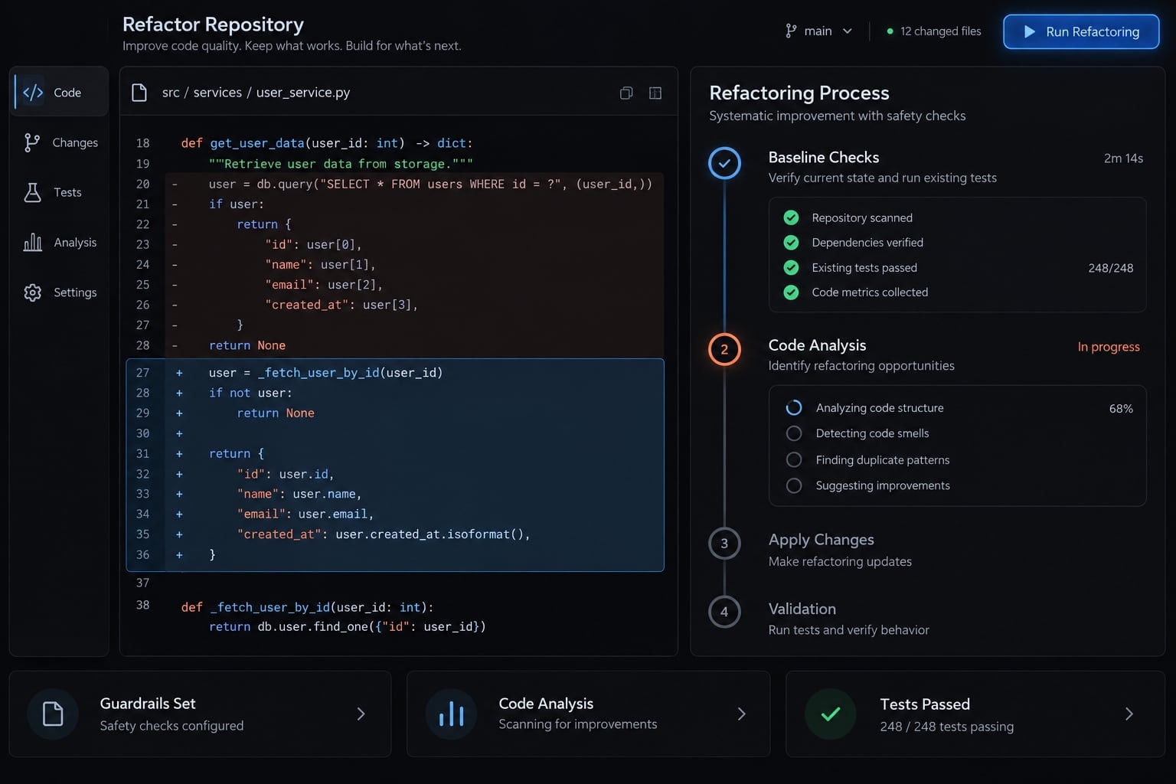Click the Run Refactoring button
Viewport: 1176px width, 784px height.
click(x=1081, y=31)
